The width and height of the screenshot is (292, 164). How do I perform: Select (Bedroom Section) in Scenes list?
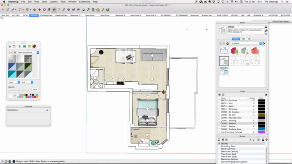(x=229, y=159)
